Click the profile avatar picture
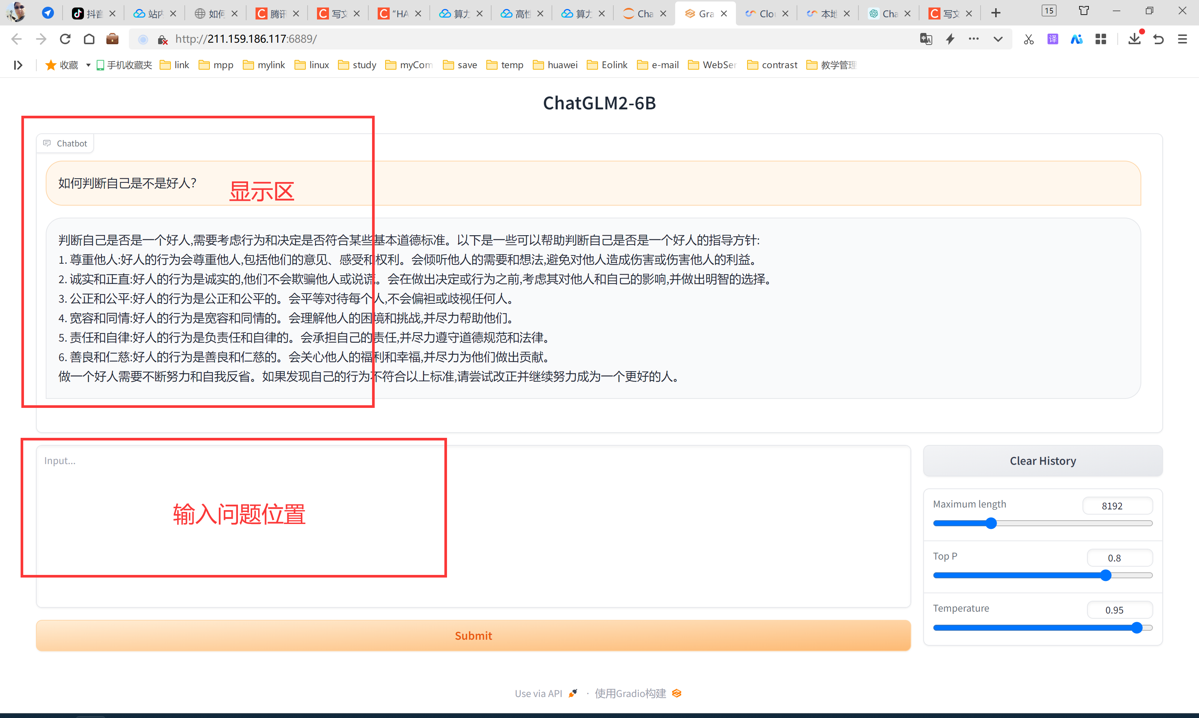1199x718 pixels. tap(16, 12)
